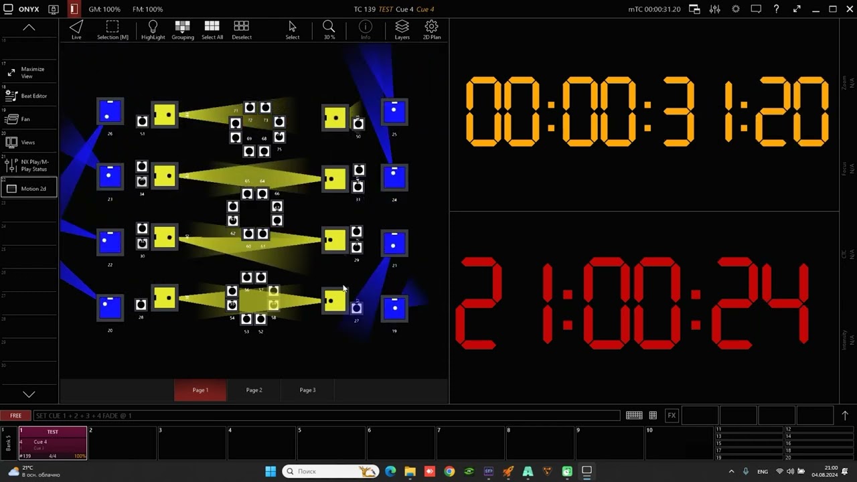Choose the Select pointer tool
Viewport: 857px width, 482px height.
293,29
